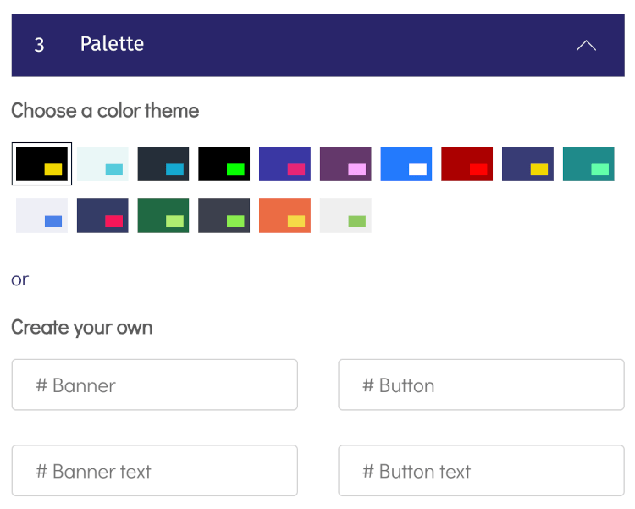Select the black and neon green theme

224,163
